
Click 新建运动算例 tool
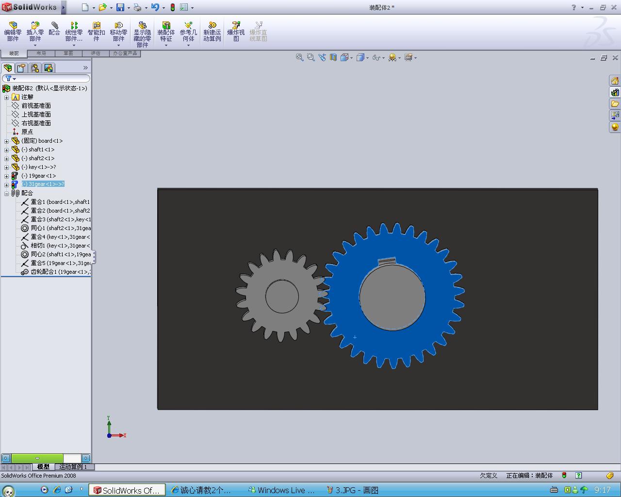coord(212,32)
